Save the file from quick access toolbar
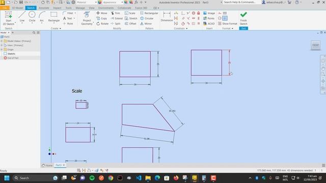Screen dimensions: 326x183 click(x=21, y=2)
